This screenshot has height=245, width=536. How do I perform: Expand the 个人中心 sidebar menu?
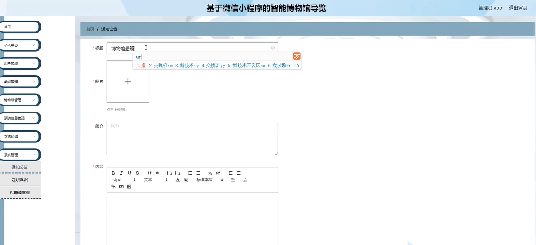click(x=20, y=45)
